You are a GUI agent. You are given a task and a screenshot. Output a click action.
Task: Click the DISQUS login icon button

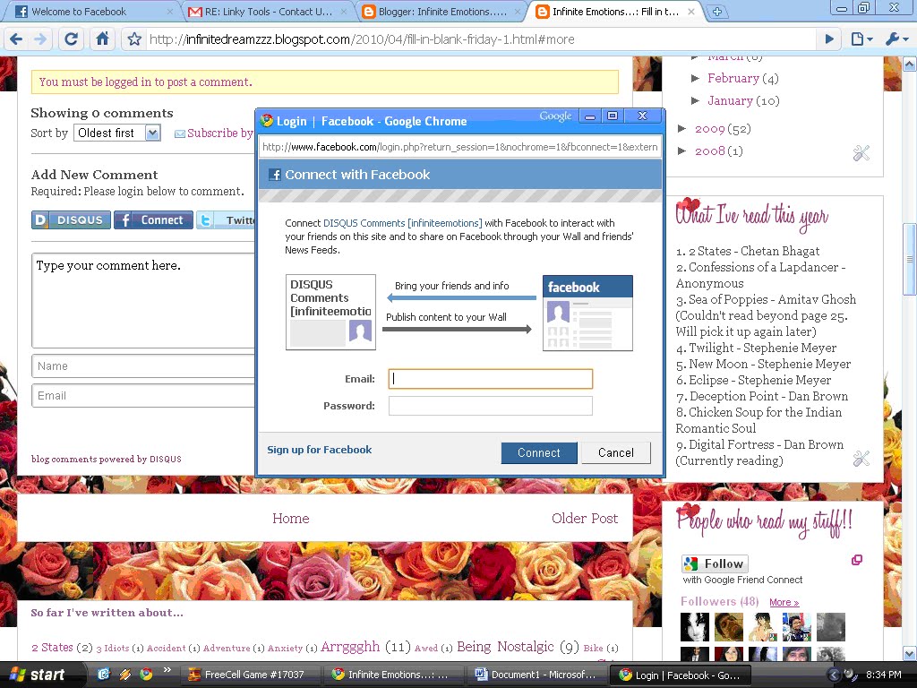coord(71,220)
